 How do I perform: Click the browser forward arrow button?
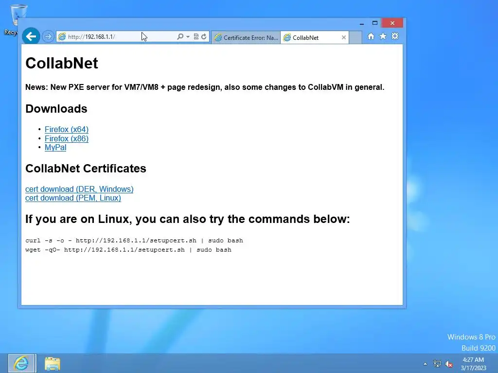coord(48,36)
